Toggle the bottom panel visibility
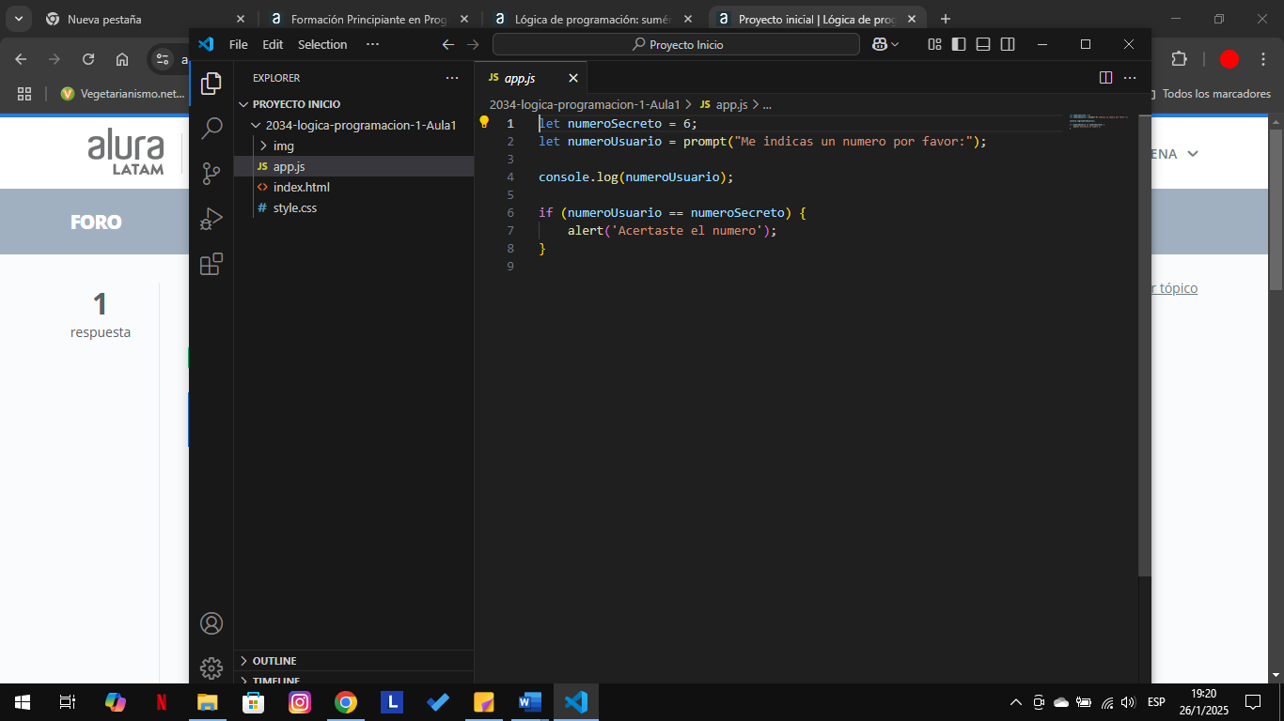Screen dimensions: 1284x721 pos(983,44)
